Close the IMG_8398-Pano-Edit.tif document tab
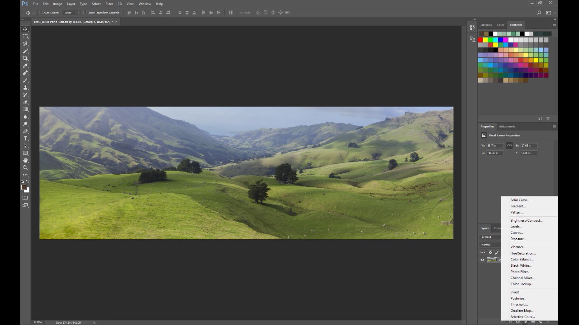The width and height of the screenshot is (579, 325). pyautogui.click(x=116, y=22)
